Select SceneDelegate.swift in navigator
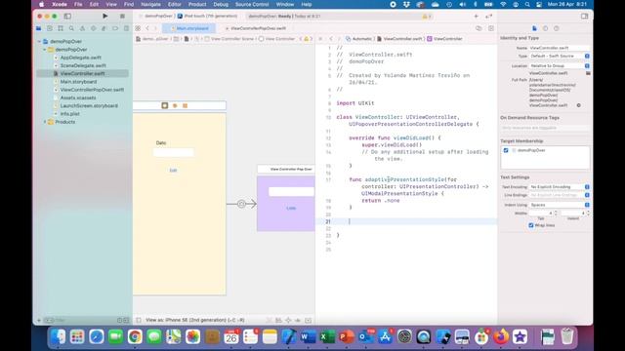Screen dimensions: 625x351 pyautogui.click(x=83, y=65)
